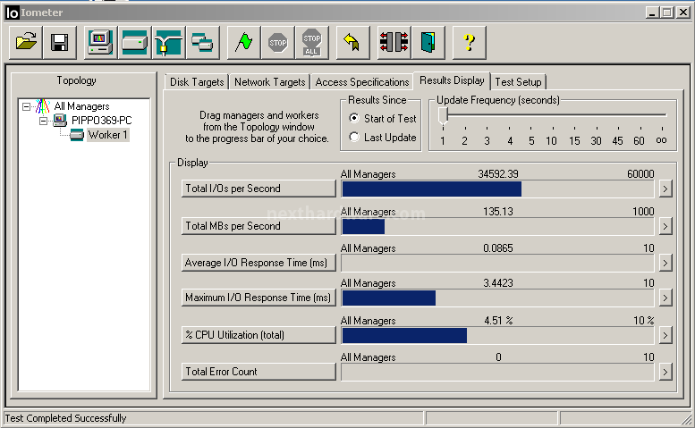Open the arrow next to Total I/Os per Second

[x=665, y=189]
